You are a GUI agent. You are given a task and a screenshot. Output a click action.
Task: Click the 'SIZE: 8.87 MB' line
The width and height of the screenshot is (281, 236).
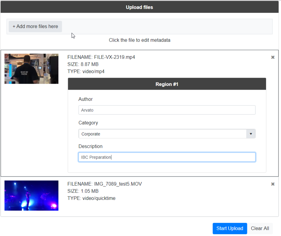click(83, 64)
